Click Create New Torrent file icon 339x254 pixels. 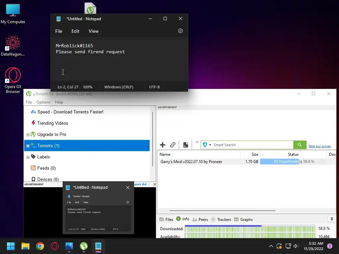185,145
